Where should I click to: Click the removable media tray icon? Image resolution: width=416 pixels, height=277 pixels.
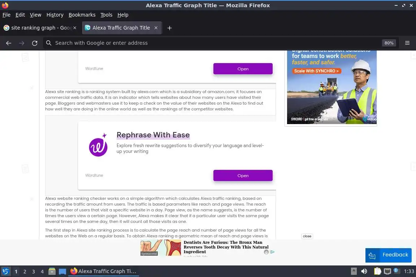pos(354,271)
